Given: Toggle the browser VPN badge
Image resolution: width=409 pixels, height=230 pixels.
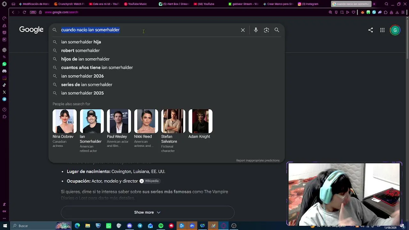Looking at the screenshot, I should coord(33,12).
